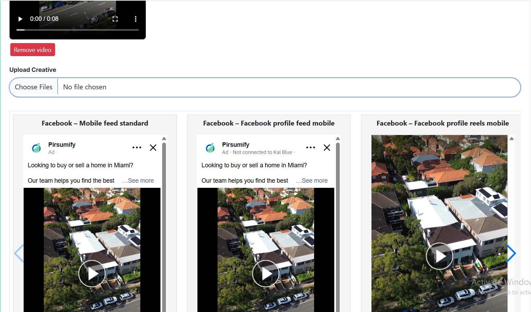Open the video player more options menu
This screenshot has height=312, width=531.
pyautogui.click(x=135, y=19)
